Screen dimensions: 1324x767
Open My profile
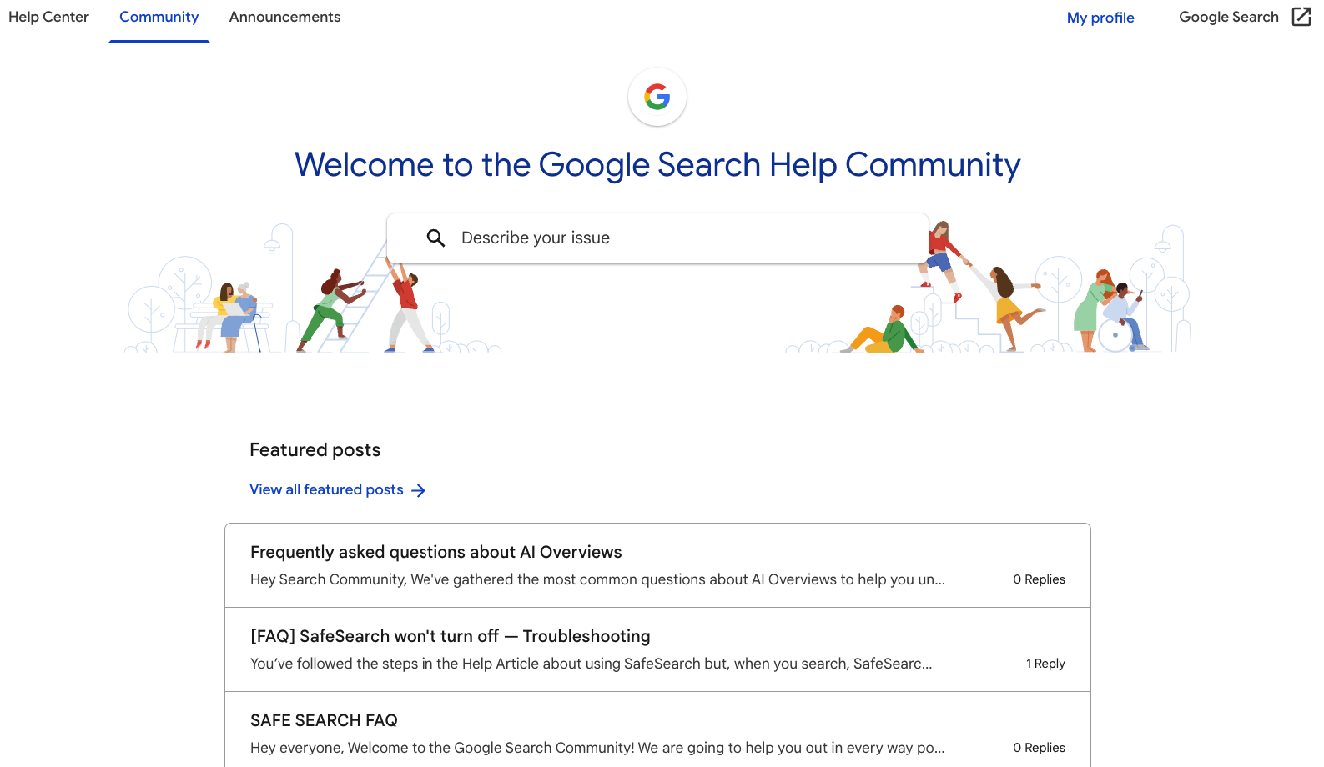(x=1100, y=17)
